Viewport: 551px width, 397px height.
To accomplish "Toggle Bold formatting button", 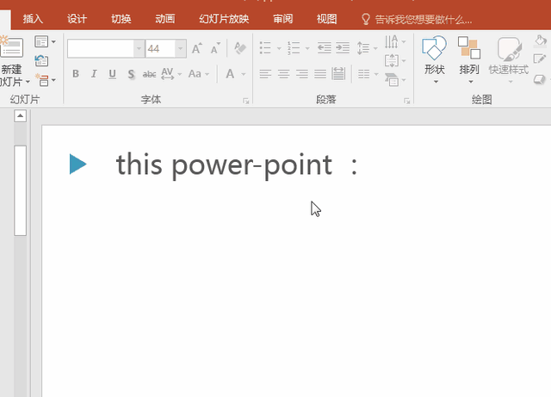I will [76, 74].
